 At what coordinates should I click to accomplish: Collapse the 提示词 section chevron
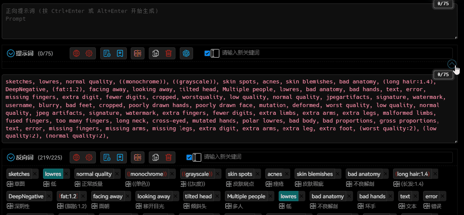pos(11,53)
